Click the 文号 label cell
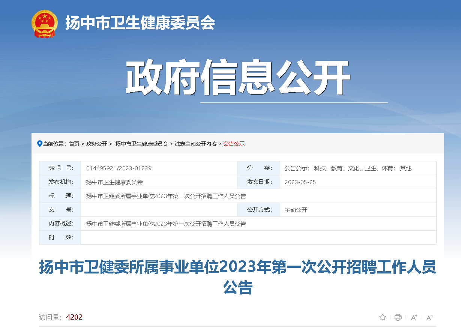 point(60,210)
